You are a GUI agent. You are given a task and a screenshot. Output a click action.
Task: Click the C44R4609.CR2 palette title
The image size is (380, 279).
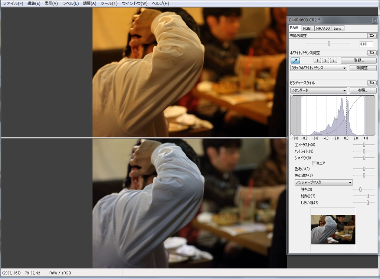(x=304, y=20)
